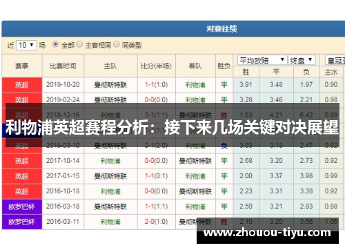Click the score 2-0(1:0)
Viewport: 345px width, 250px height.
point(156,222)
